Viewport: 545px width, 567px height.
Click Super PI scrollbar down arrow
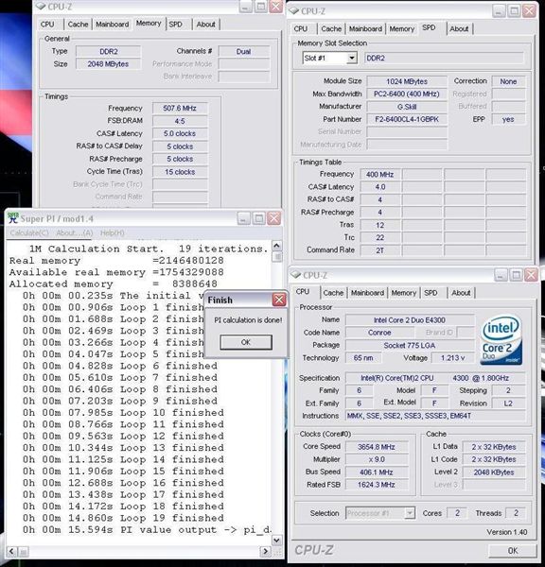pyautogui.click(x=276, y=541)
